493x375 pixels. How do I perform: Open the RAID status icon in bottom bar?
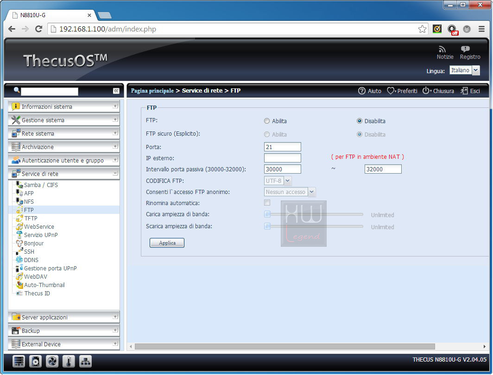click(x=19, y=362)
